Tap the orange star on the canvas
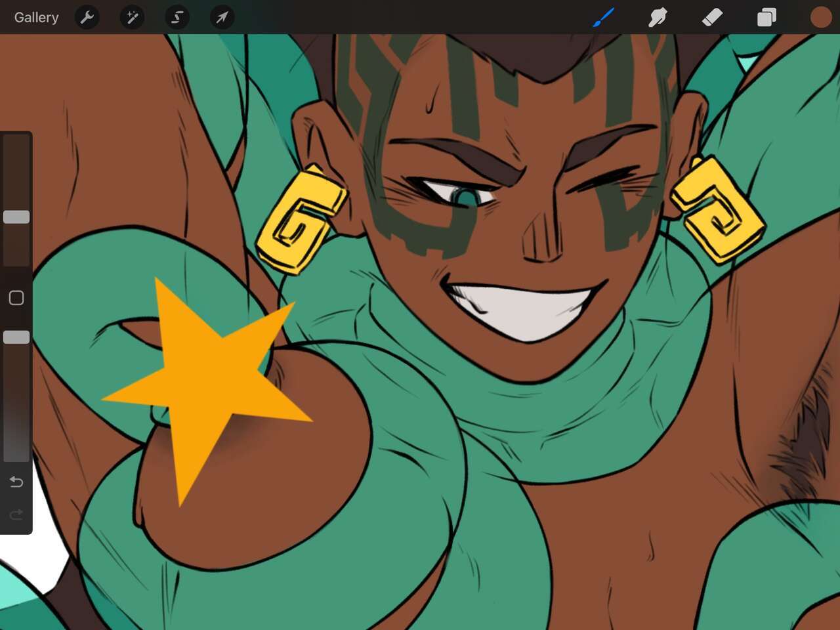Viewport: 840px width, 630px height. (203, 381)
